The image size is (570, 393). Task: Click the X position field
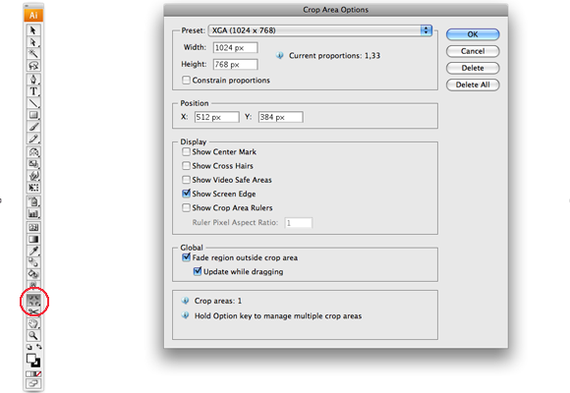click(x=216, y=117)
